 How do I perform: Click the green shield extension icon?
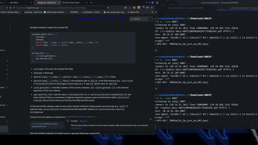pos(139,8)
